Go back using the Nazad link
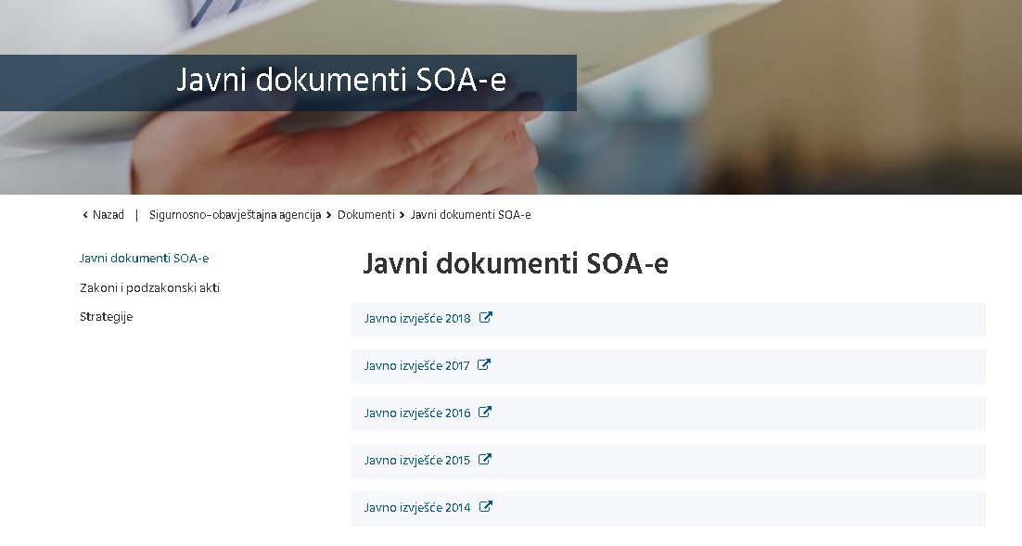The image size is (1022, 546). click(x=108, y=215)
